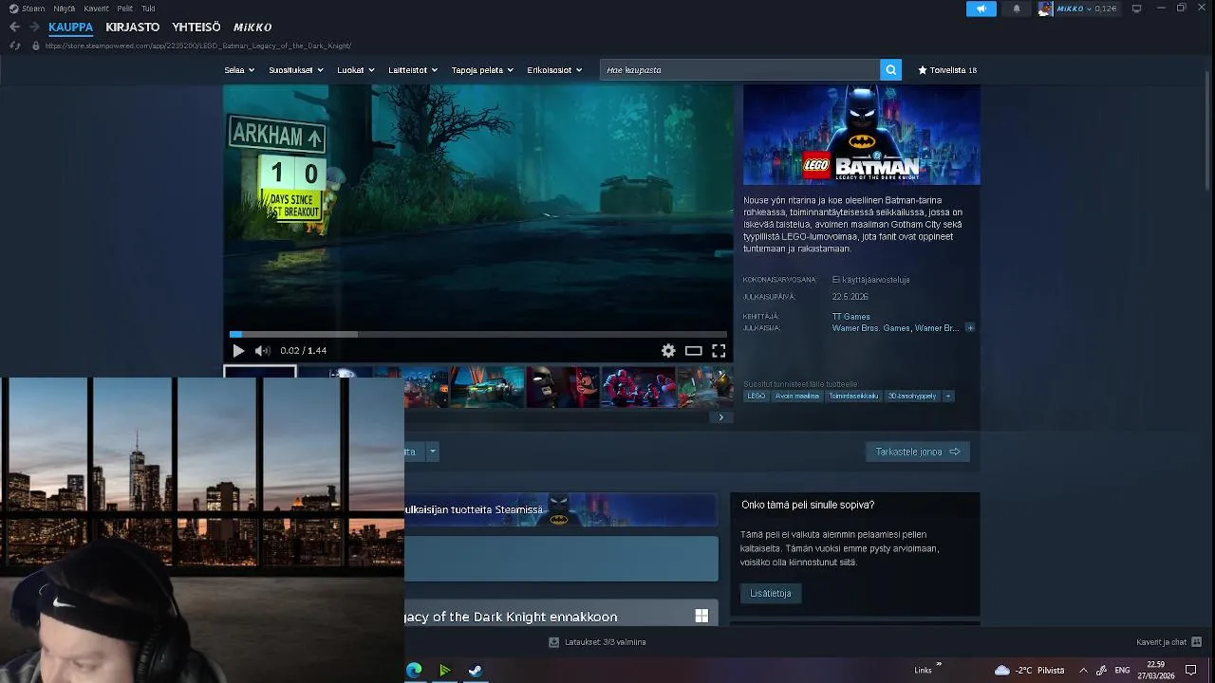Enter fullscreen video mode
The width and height of the screenshot is (1215, 683).
coord(719,351)
